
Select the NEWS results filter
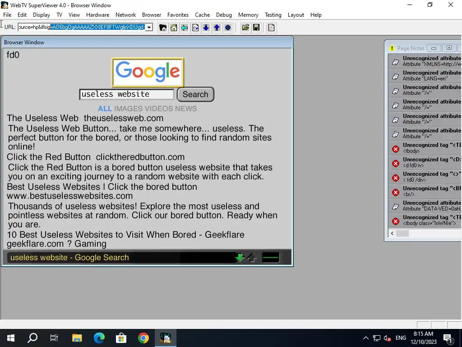tap(186, 108)
